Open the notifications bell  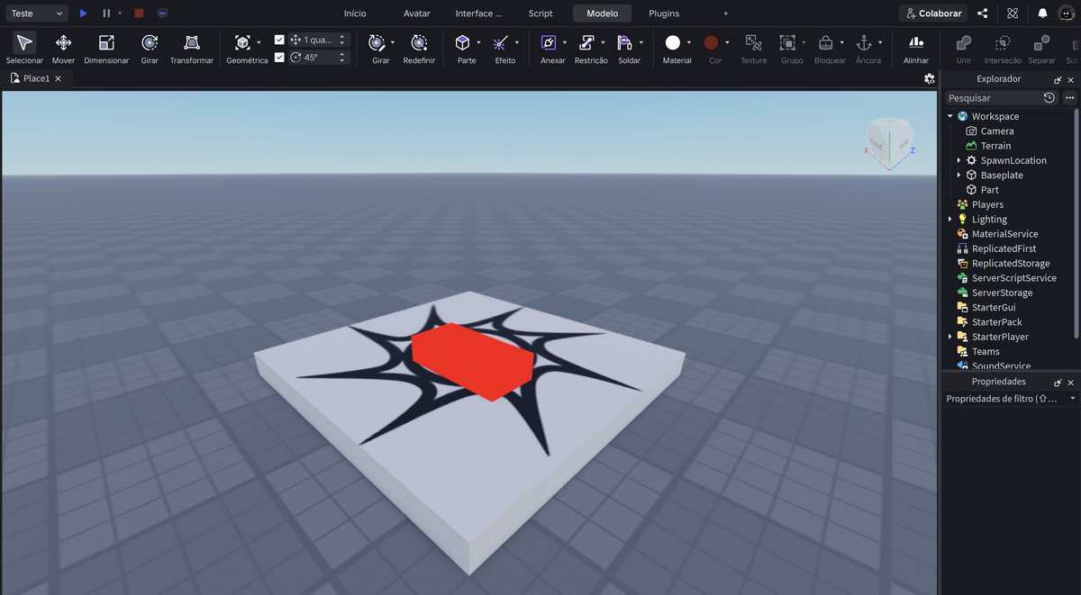(x=1042, y=14)
